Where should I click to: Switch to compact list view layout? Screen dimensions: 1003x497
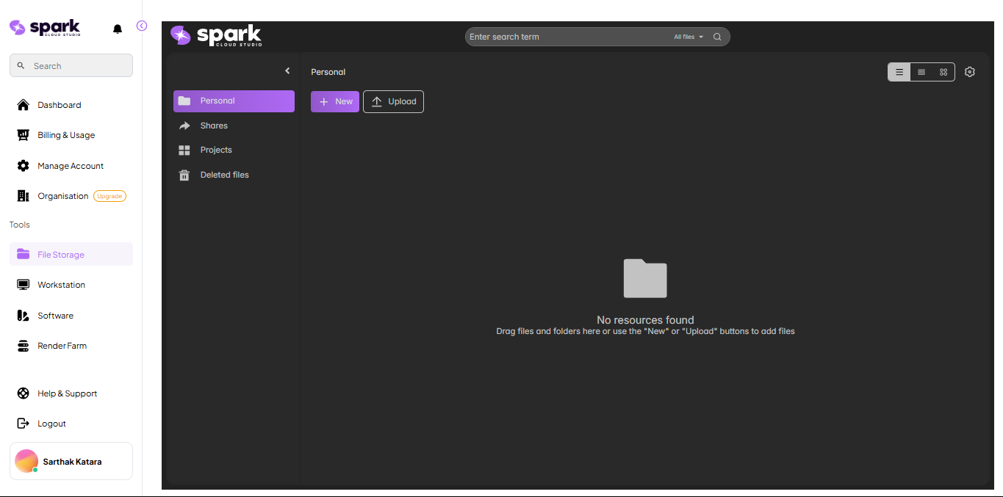[x=921, y=72]
